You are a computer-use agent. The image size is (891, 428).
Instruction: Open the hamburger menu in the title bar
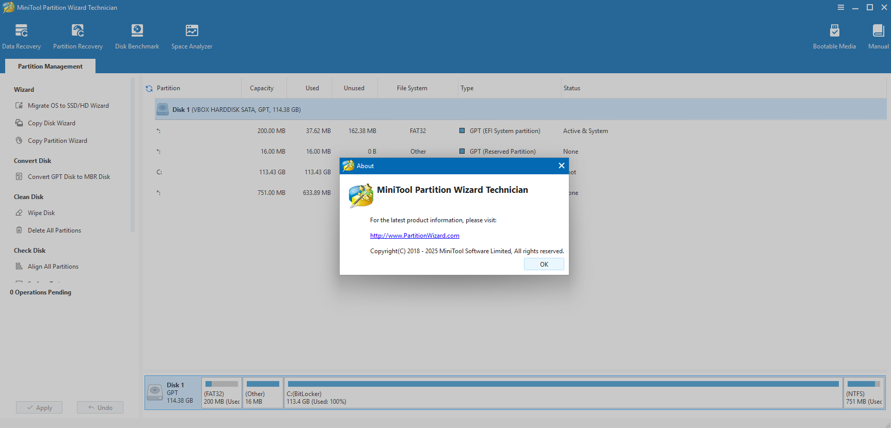point(841,7)
